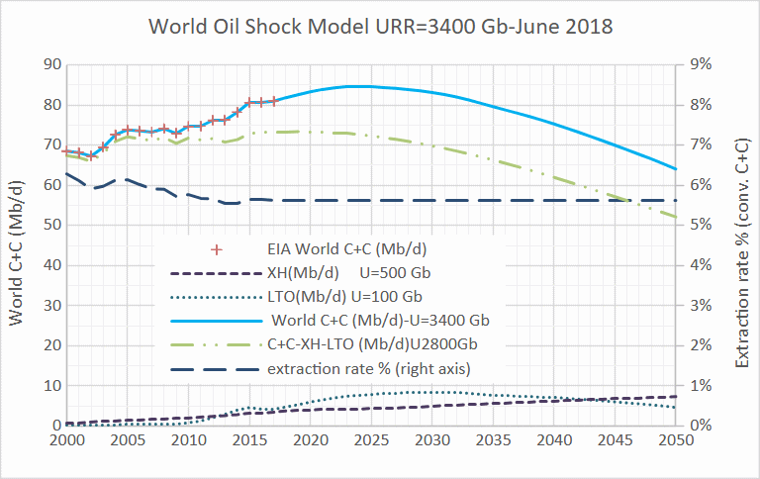Select the left axis title World C+C (Mb/d)
760x479 pixels.
pos(18,245)
